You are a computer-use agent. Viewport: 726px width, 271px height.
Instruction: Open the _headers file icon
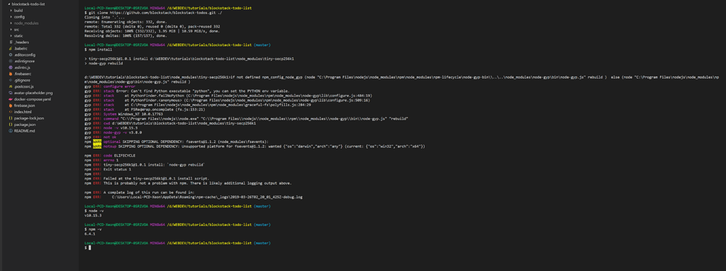click(x=11, y=42)
